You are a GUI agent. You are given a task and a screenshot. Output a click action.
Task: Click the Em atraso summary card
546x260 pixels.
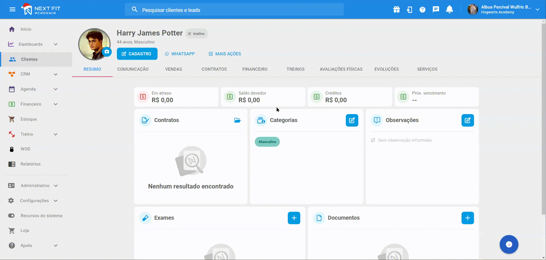176,97
